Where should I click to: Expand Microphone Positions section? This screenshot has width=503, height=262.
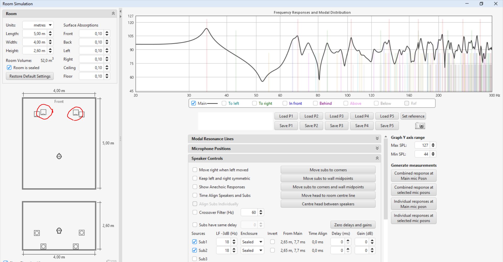tap(377, 149)
